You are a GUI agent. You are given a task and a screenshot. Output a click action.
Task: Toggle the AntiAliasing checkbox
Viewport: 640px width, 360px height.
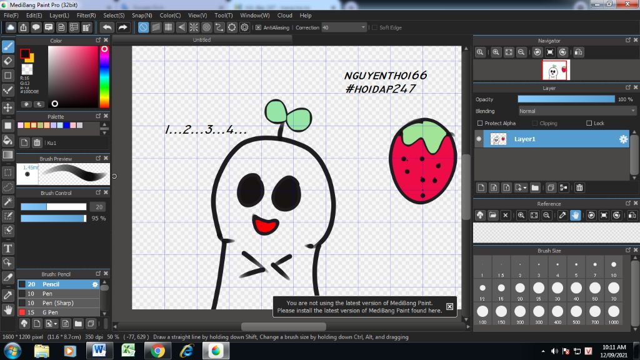(258, 27)
